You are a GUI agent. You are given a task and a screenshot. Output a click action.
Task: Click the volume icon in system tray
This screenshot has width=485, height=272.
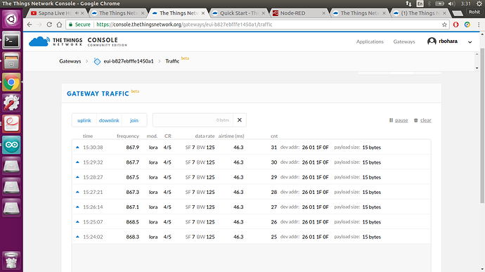coord(451,4)
